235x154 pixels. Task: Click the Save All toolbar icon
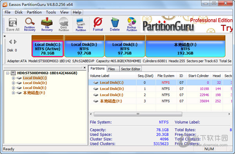[x=13, y=25]
